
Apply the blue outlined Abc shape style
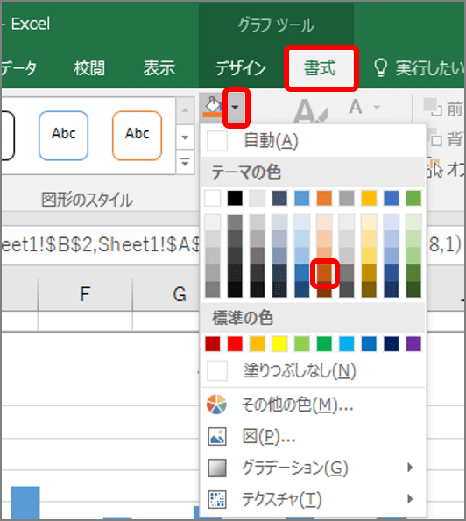pyautogui.click(x=63, y=136)
